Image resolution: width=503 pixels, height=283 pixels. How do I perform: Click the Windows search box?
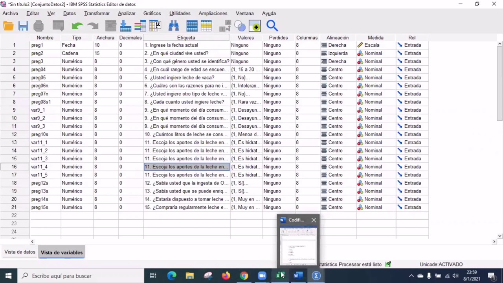[81, 276]
